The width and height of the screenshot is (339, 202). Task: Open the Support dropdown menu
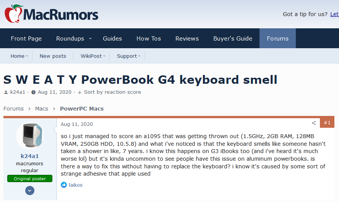139,56
